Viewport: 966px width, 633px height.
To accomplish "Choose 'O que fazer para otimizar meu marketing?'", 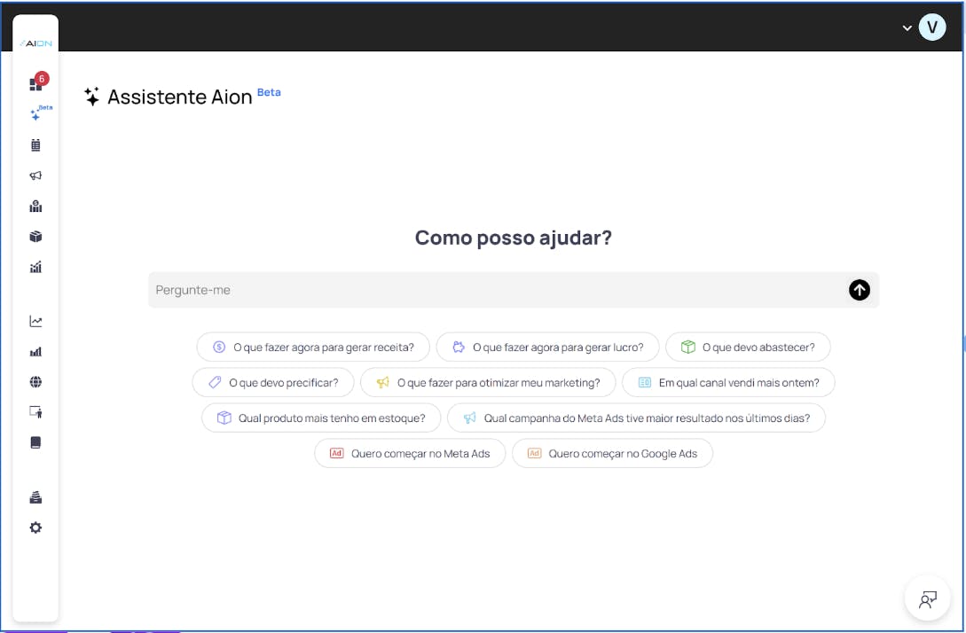I will pos(488,382).
